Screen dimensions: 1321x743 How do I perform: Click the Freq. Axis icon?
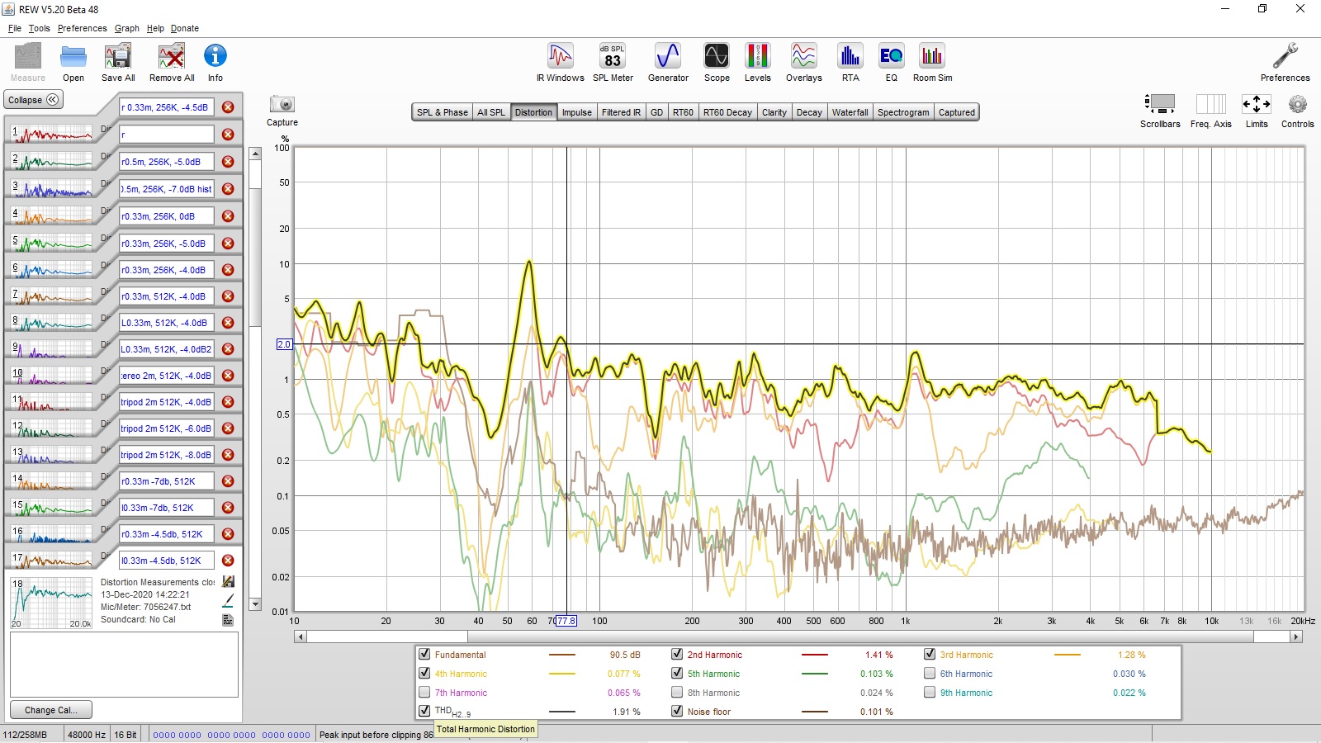point(1211,104)
